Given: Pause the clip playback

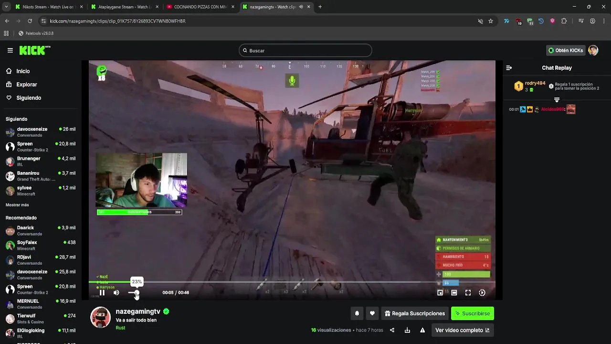Looking at the screenshot, I should click(x=102, y=293).
